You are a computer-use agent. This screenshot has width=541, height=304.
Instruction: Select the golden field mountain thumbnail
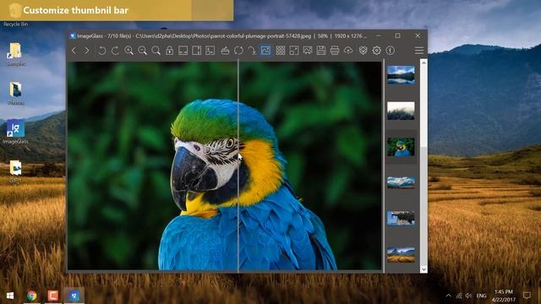[x=401, y=255]
